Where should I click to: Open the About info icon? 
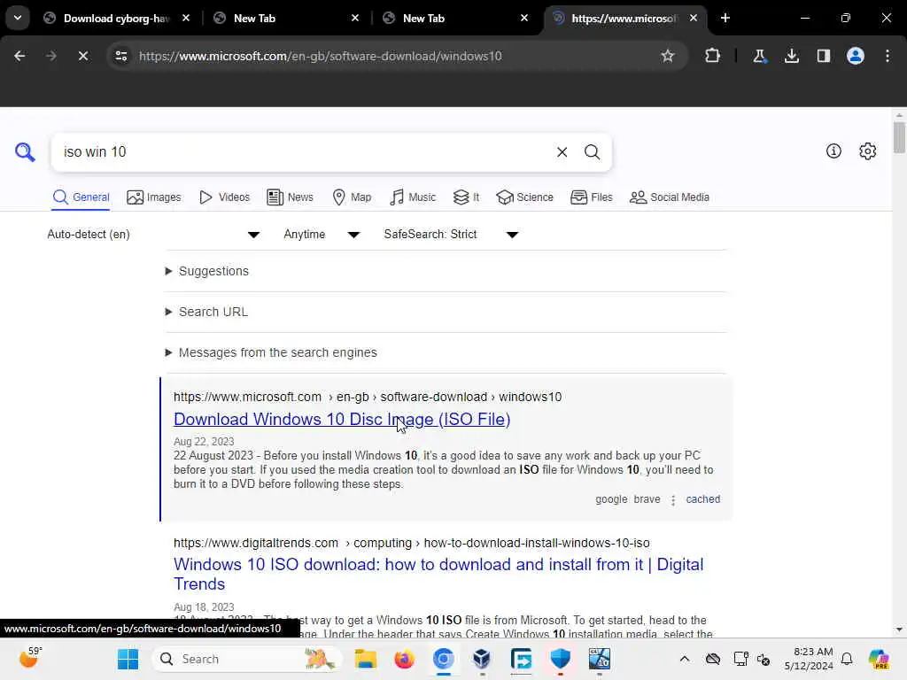click(x=833, y=151)
